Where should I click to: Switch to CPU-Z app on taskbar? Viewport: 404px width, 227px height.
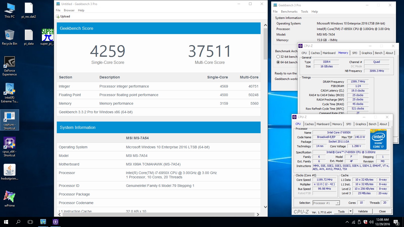point(56,222)
